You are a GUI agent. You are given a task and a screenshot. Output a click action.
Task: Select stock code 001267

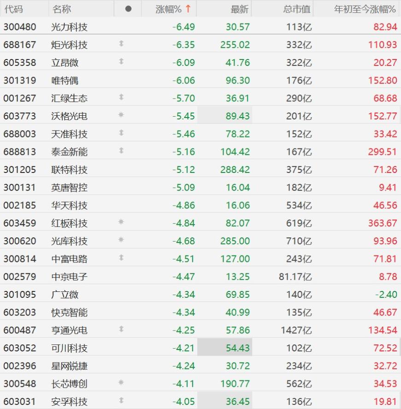click(19, 98)
